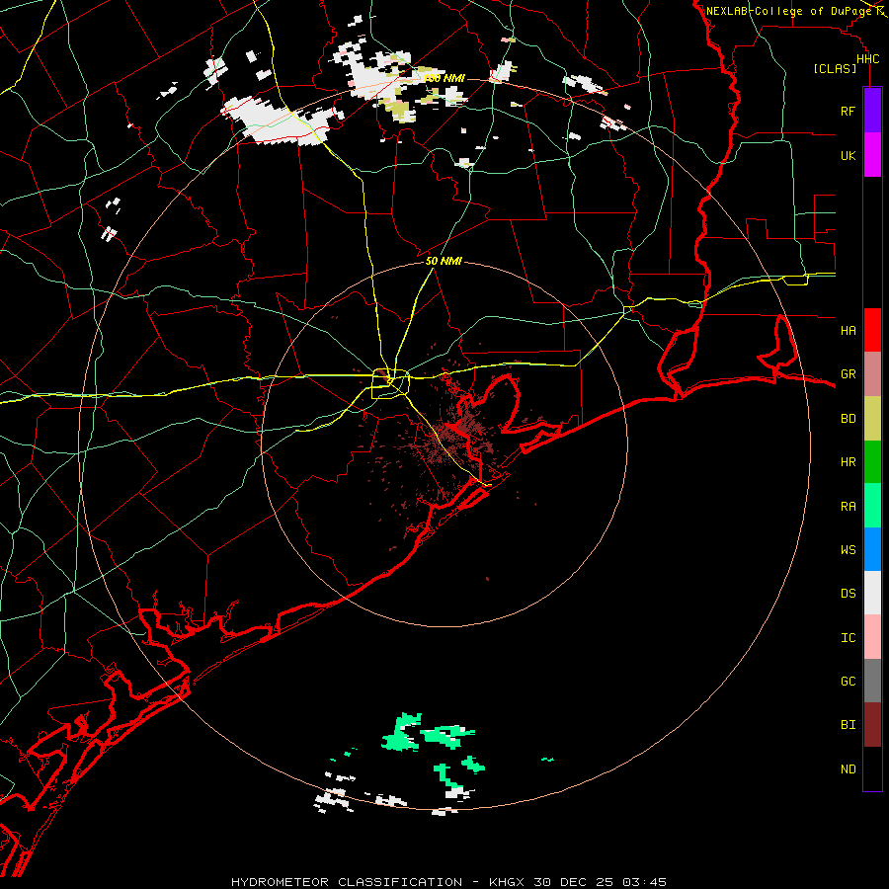
Task: Click the IC legend label
Action: (848, 638)
